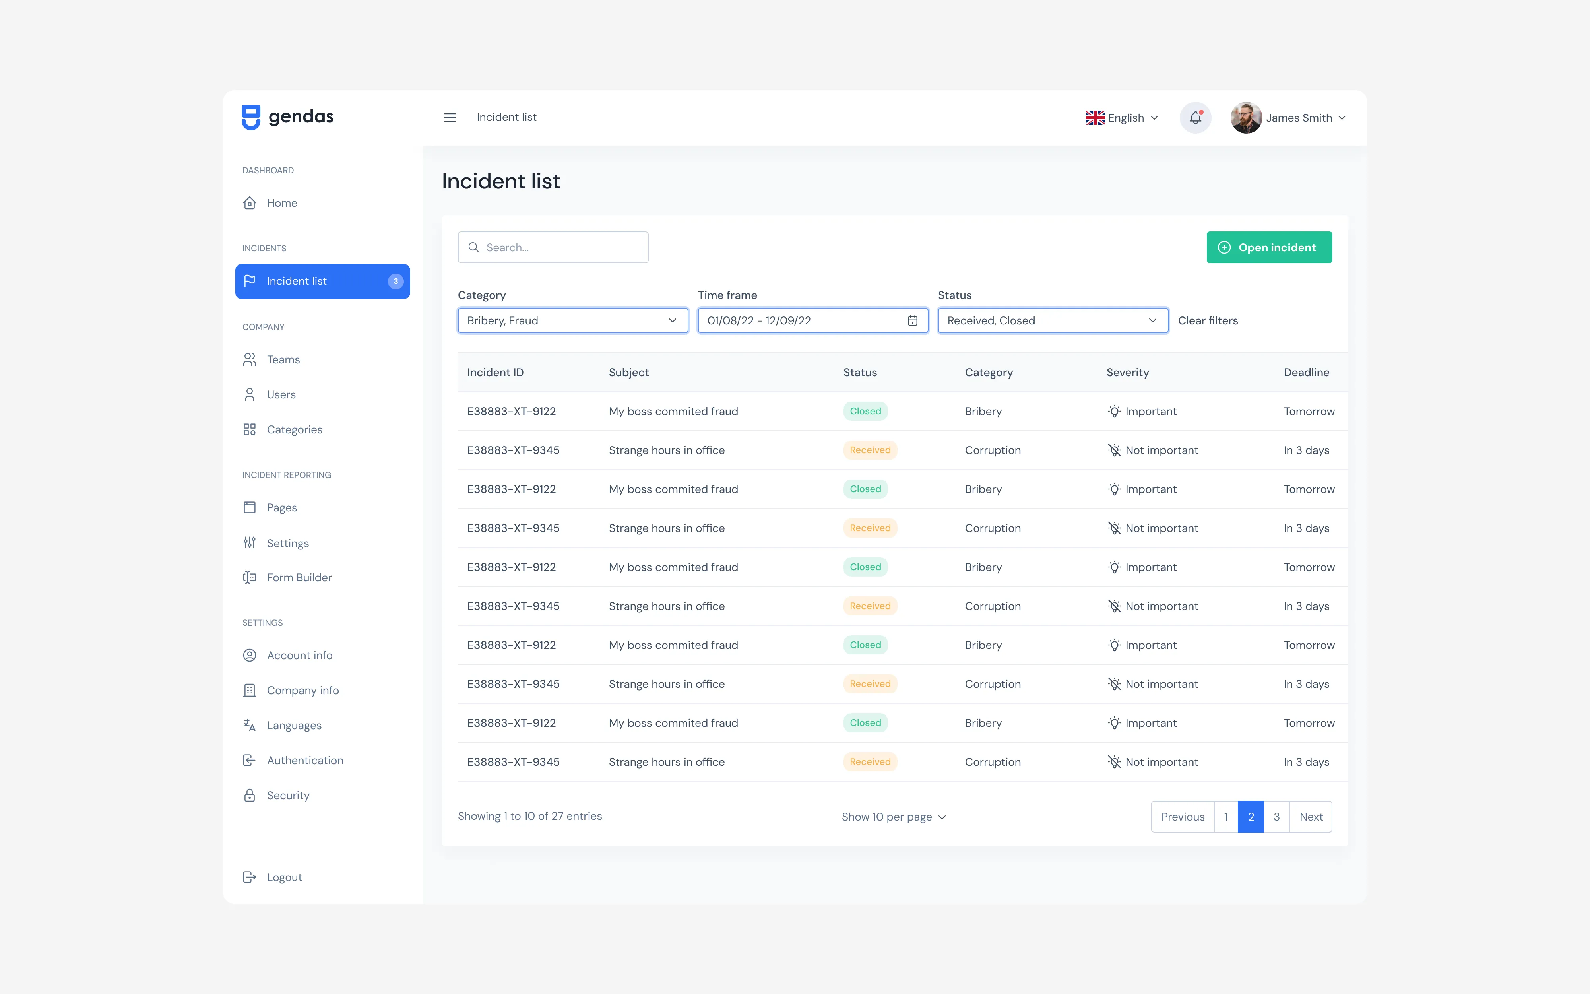The height and width of the screenshot is (994, 1590).
Task: Click the Severity column header
Action: (x=1127, y=372)
